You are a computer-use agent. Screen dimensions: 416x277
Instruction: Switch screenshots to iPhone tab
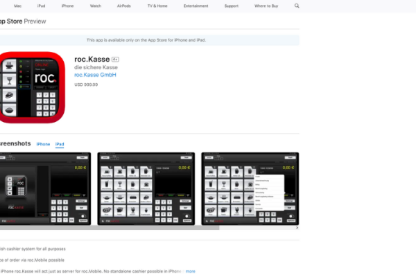coord(43,144)
